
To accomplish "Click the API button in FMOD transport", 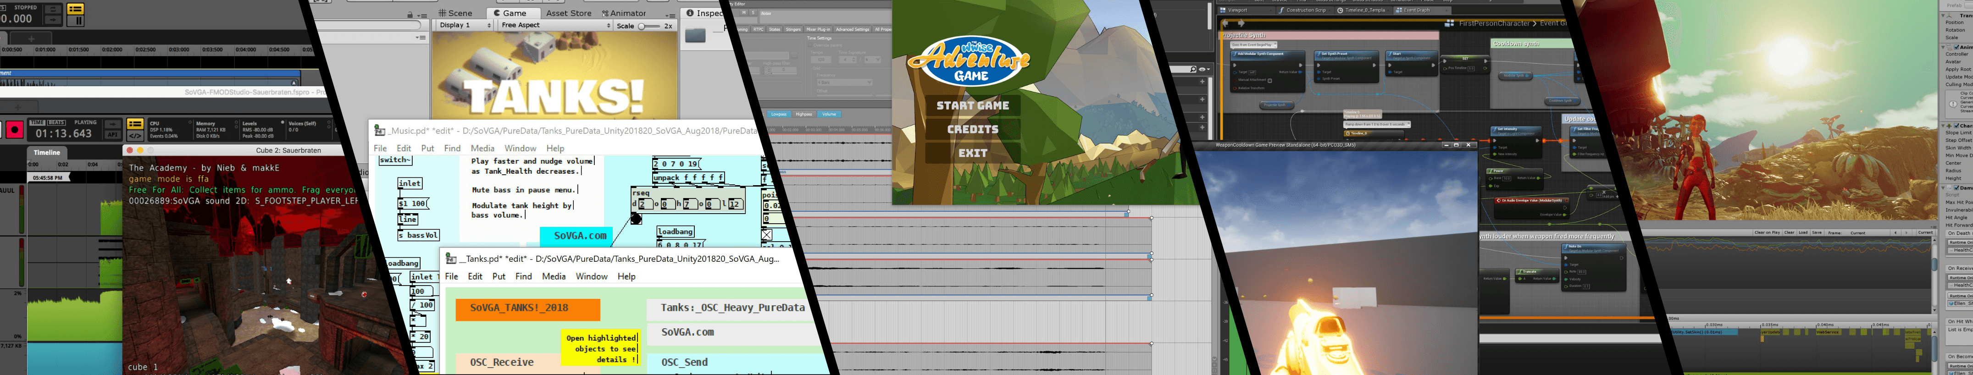I will coord(112,135).
